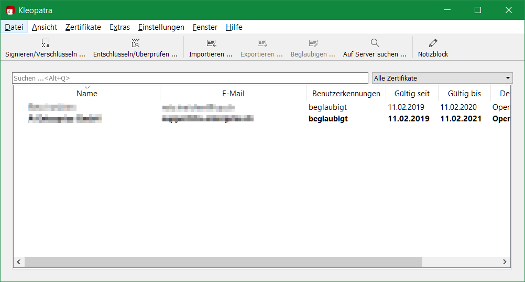The image size is (525, 282).
Task: Open Auf Server suchen magnifier
Action: pos(375,43)
